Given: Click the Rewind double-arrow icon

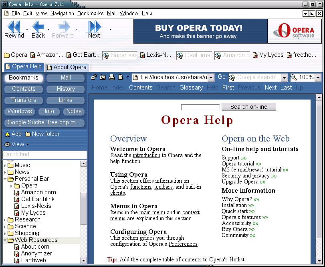Looking at the screenshot, I should [x=14, y=27].
